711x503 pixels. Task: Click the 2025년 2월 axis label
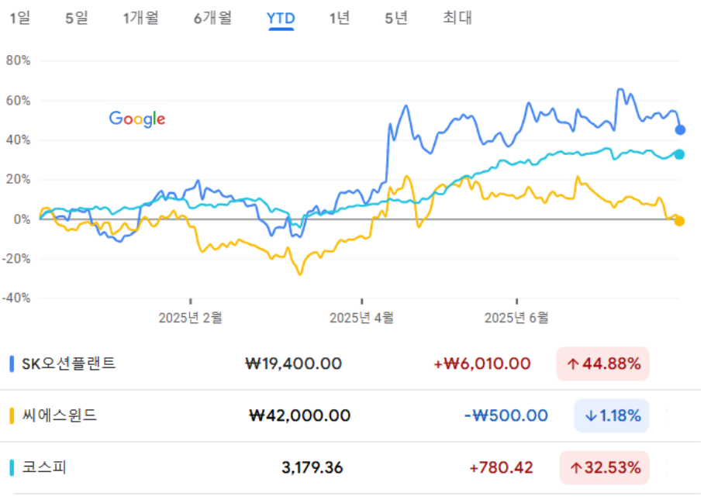pos(191,318)
